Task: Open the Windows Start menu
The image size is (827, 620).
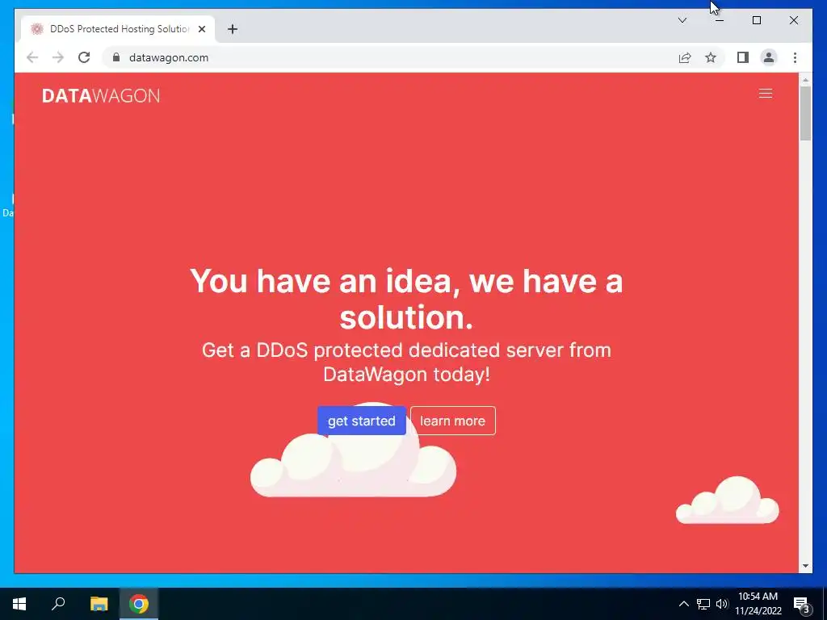Action: point(19,604)
